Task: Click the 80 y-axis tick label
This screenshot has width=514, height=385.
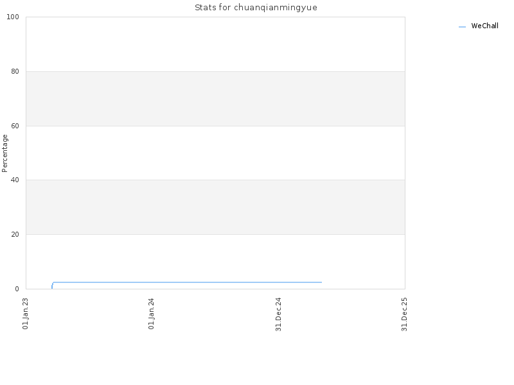Action: pyautogui.click(x=15, y=71)
